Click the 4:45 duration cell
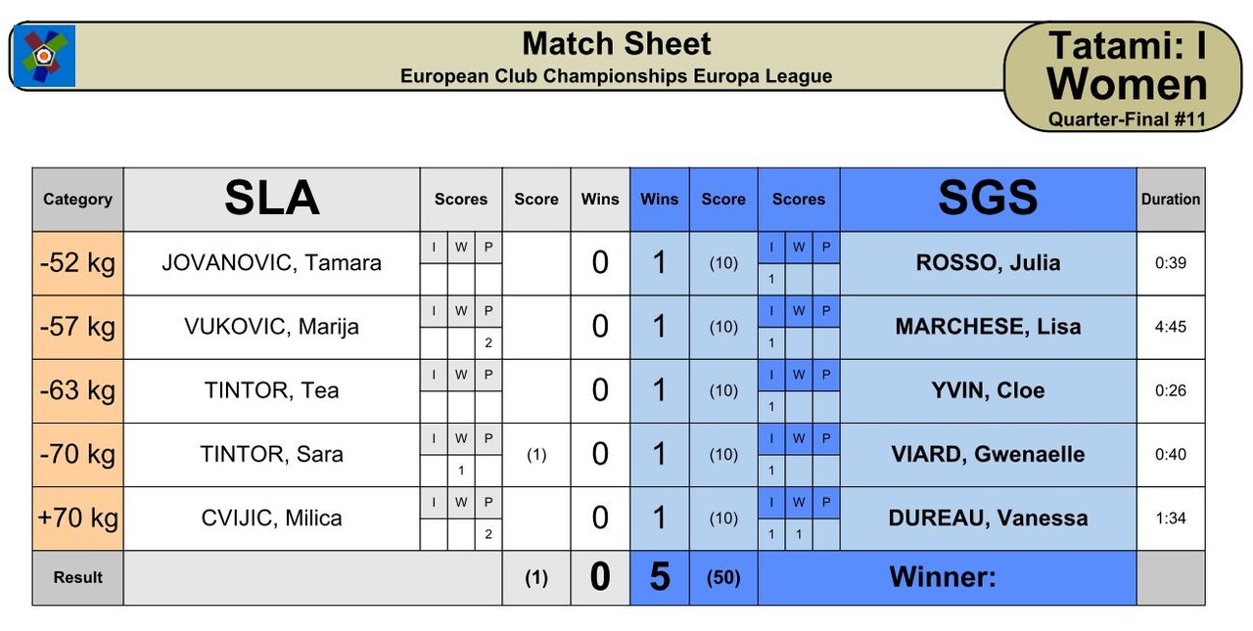This screenshot has width=1253, height=631. [x=1171, y=327]
